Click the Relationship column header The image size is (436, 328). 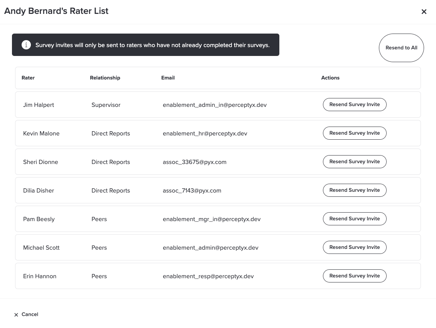[105, 78]
